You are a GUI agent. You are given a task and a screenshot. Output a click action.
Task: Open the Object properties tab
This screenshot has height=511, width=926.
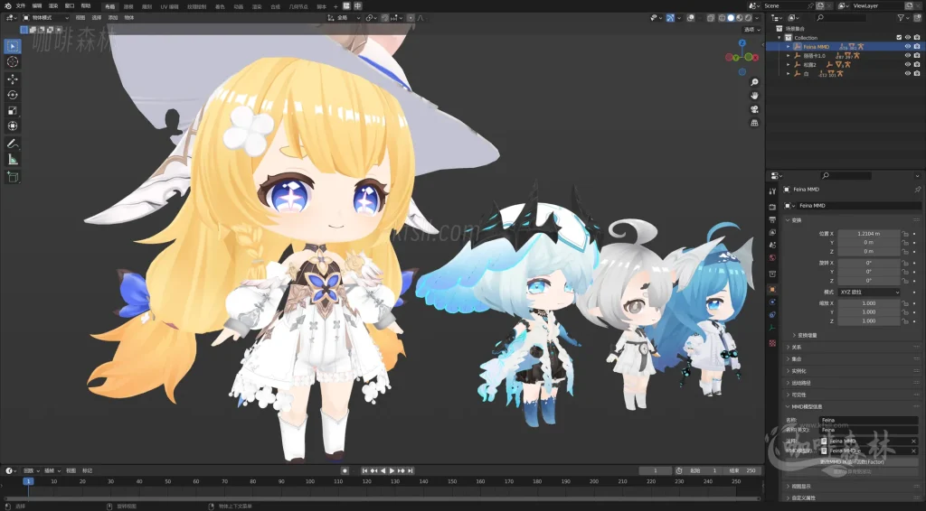[x=772, y=290]
